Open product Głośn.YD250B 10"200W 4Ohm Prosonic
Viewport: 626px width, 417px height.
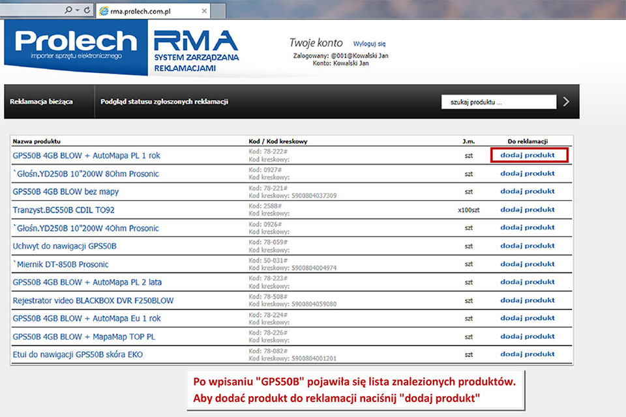[86, 228]
